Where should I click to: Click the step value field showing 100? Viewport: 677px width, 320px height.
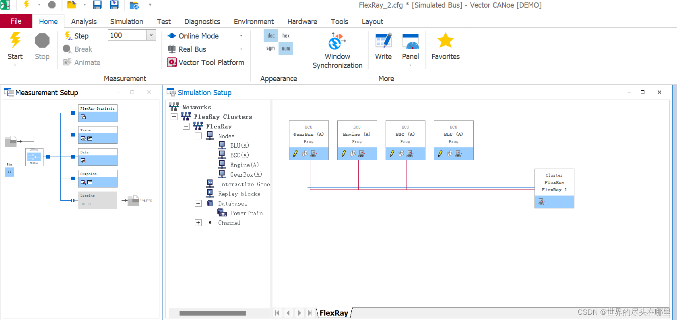(x=127, y=35)
